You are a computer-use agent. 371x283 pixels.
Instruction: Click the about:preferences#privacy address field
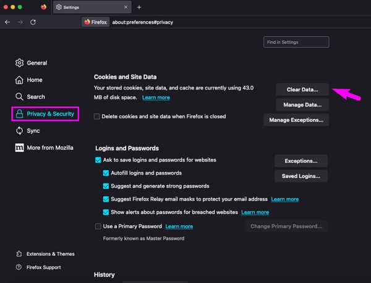[142, 22]
